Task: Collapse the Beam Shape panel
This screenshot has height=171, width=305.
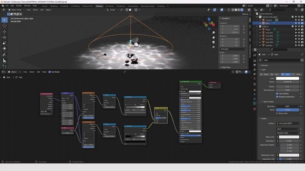Action: point(268,102)
